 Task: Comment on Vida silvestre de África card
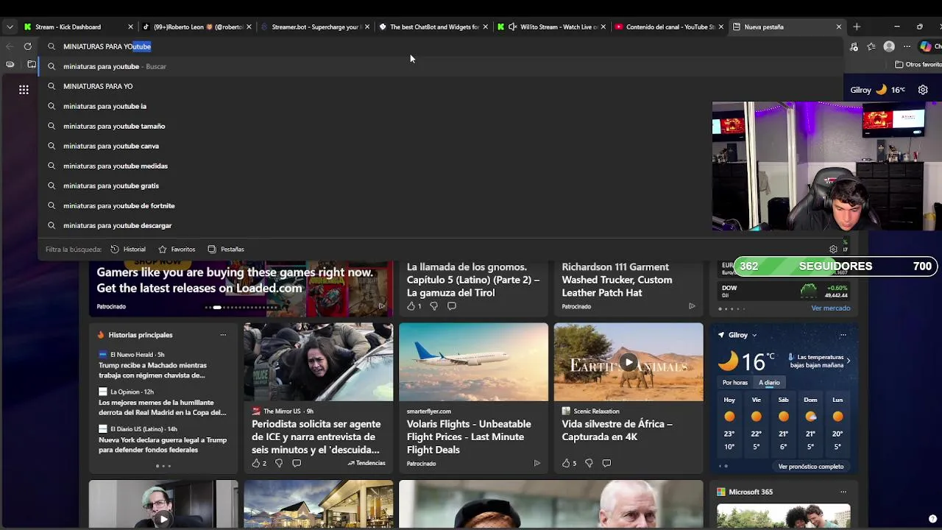click(x=606, y=463)
